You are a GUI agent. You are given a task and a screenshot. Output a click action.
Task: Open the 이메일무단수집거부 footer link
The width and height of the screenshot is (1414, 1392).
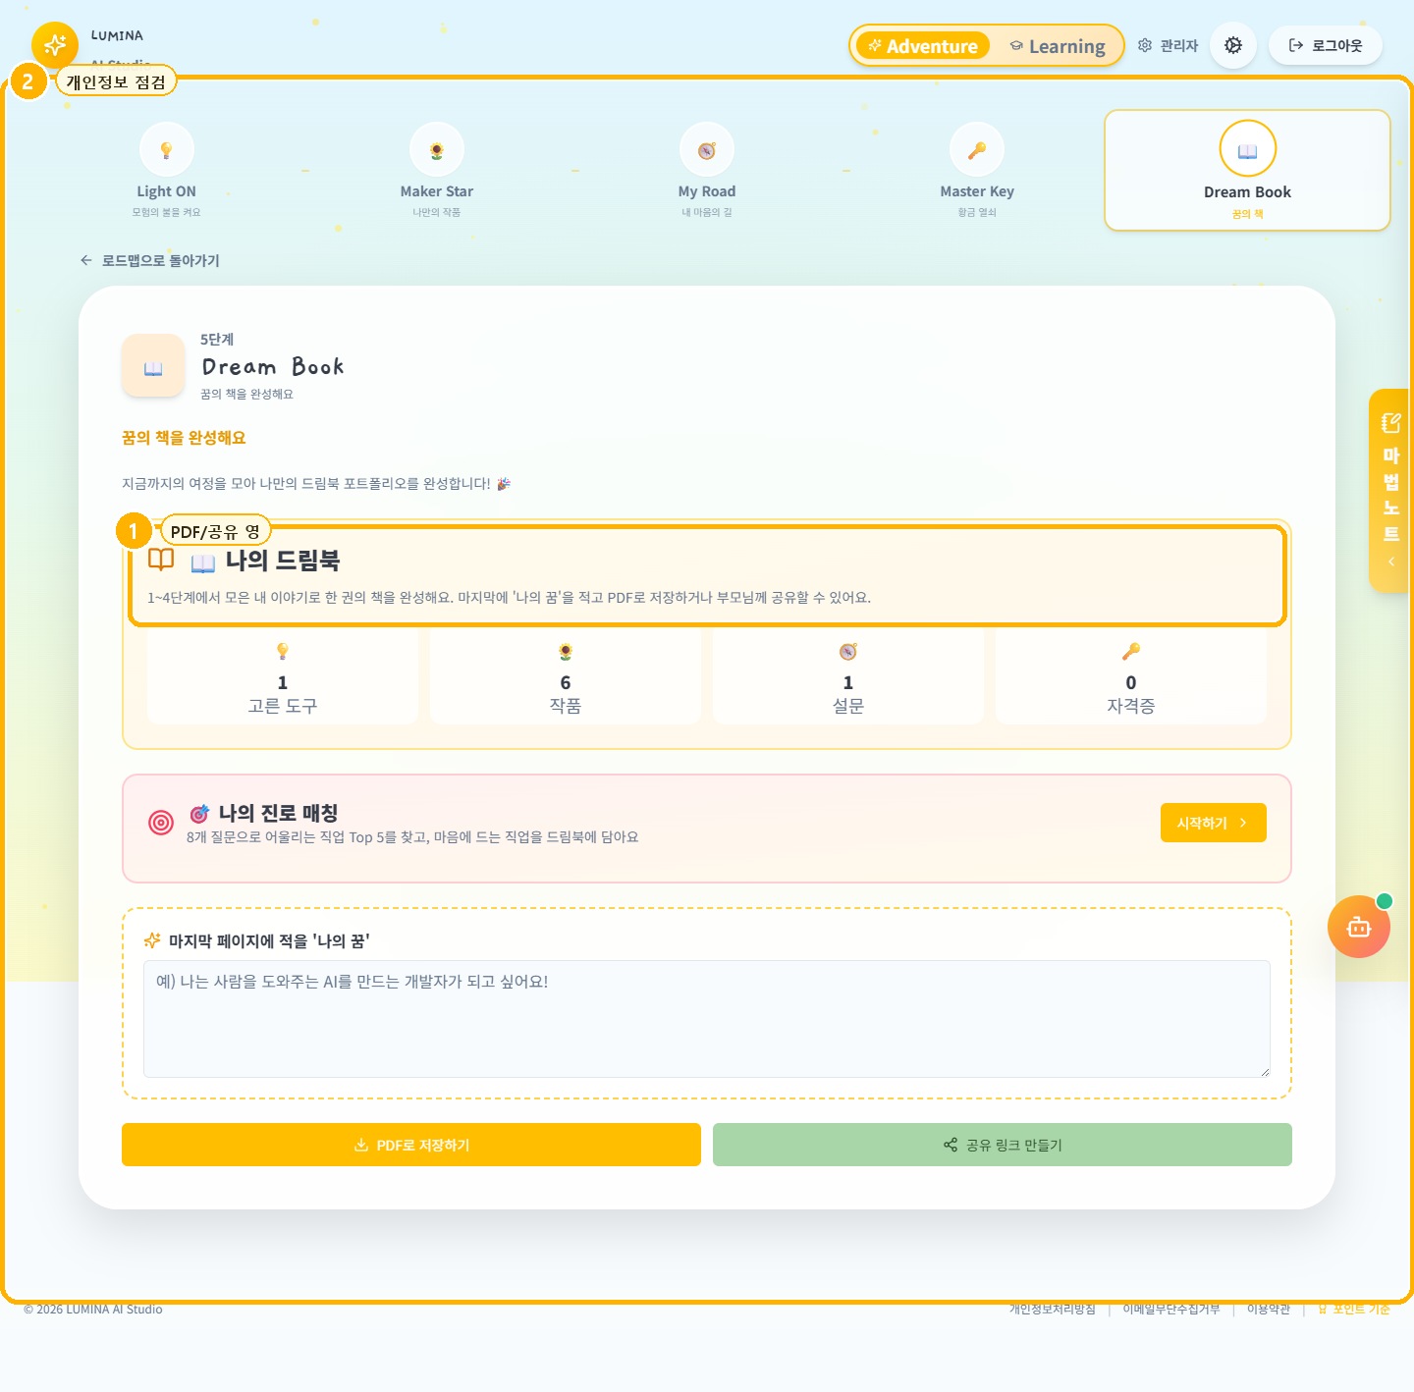1171,1310
